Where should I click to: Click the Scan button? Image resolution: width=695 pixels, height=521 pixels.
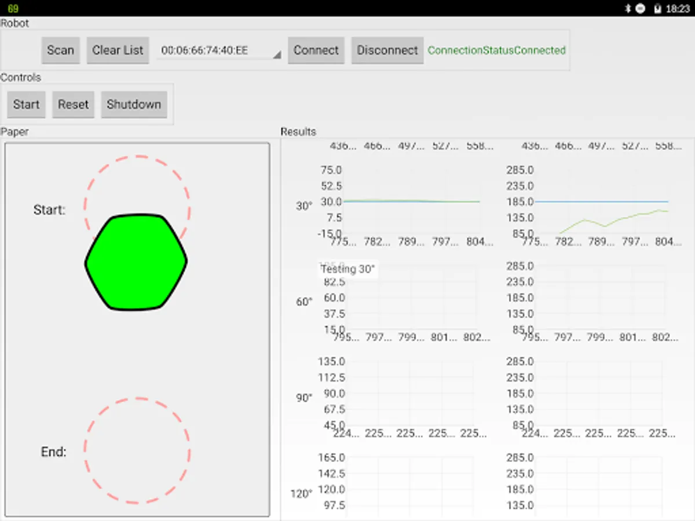pos(60,50)
